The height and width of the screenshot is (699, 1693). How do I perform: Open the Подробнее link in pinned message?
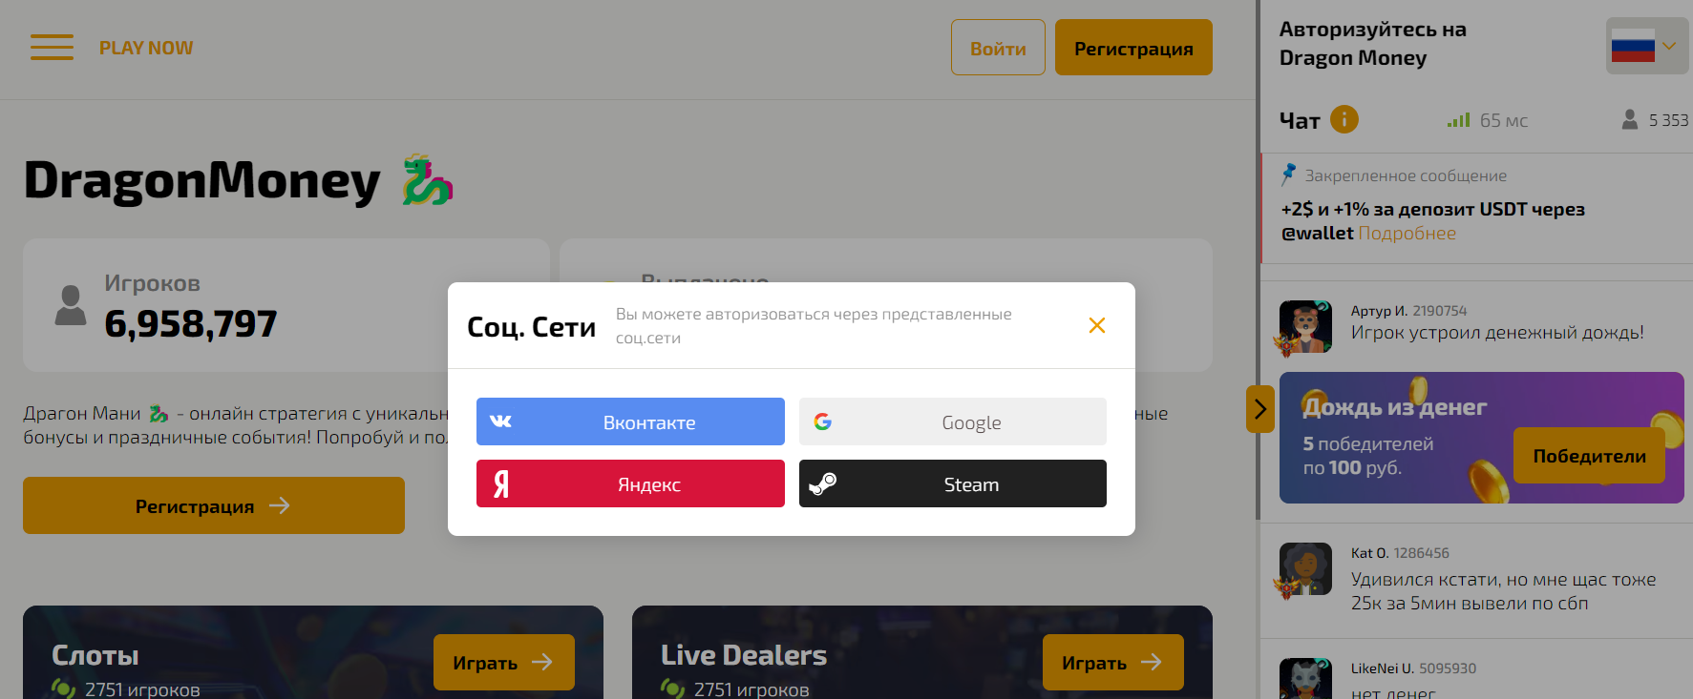(1407, 233)
